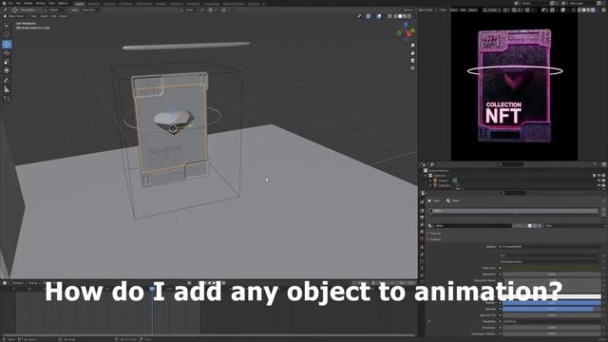This screenshot has height=342, width=608.
Task: Click the viewport pan hand icon
Action: click(x=412, y=53)
